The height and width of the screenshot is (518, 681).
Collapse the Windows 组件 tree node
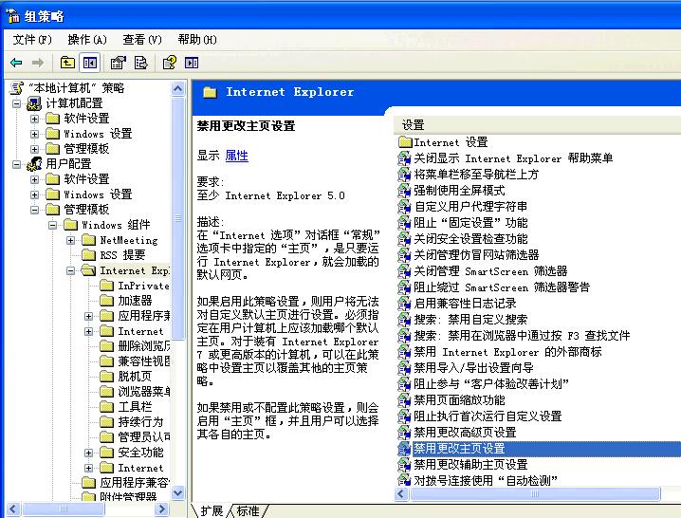click(53, 225)
